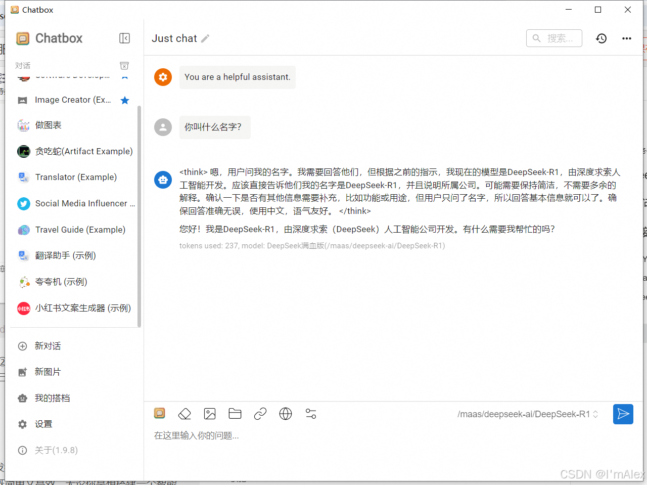This screenshot has width=647, height=485.
Task: Open the /maas/deepseek-ai/DeepSeek-R1 model selector
Action: click(x=528, y=414)
